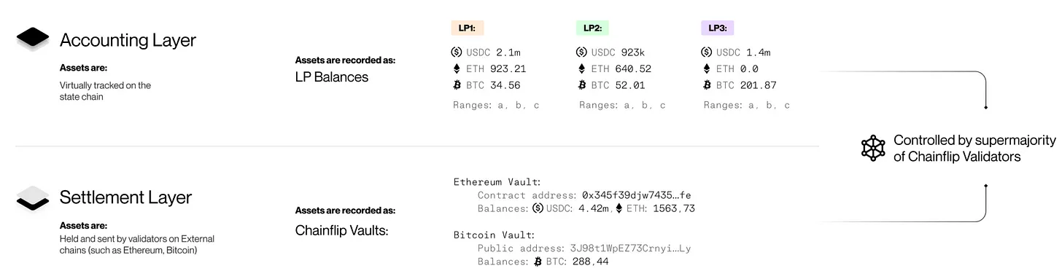1062x279 pixels.
Task: Click the USDC icon in Ethereum Vault balances
Action: (x=538, y=208)
